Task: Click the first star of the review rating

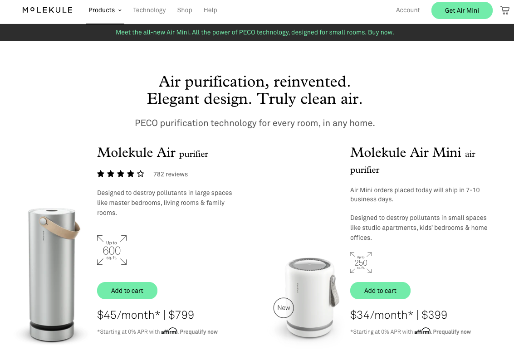Action: coord(100,173)
